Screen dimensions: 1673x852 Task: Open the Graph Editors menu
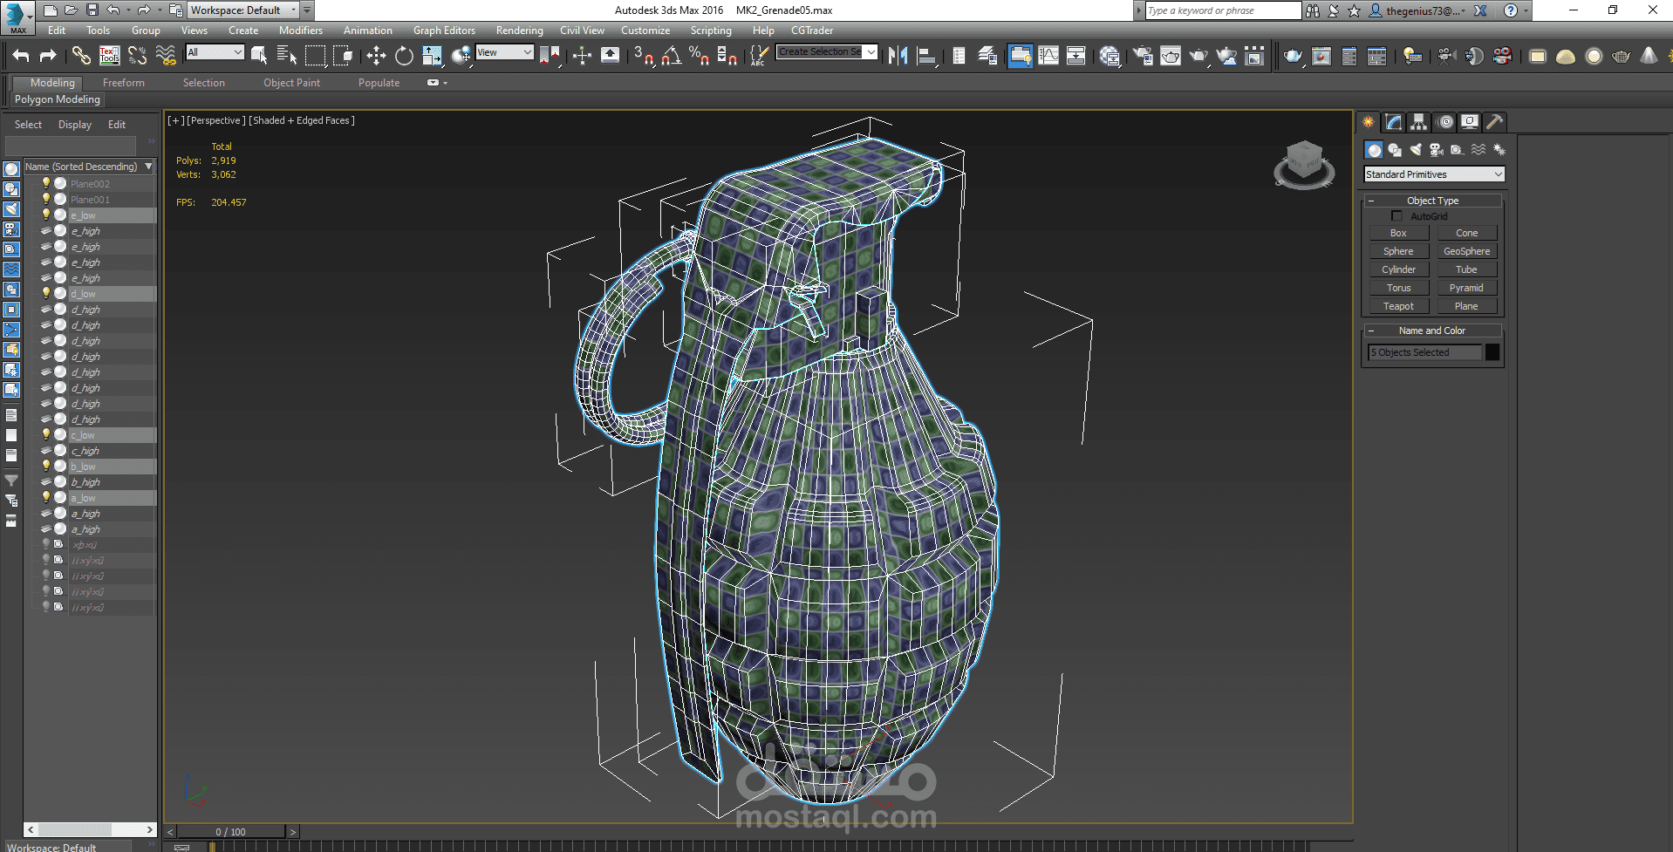[x=444, y=31]
